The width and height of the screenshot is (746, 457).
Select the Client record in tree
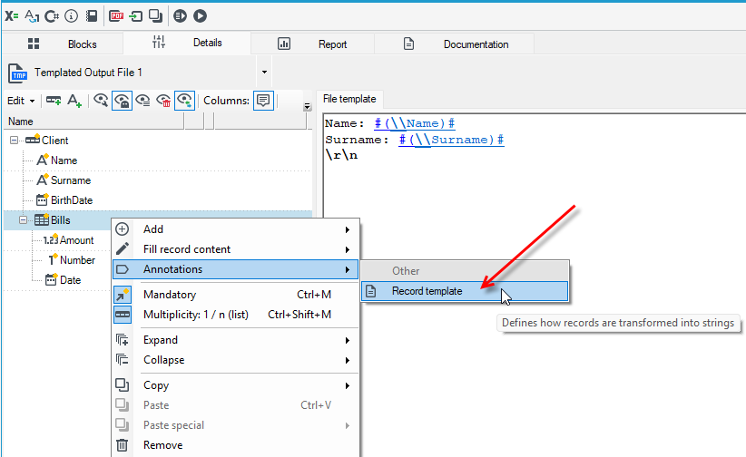point(54,141)
